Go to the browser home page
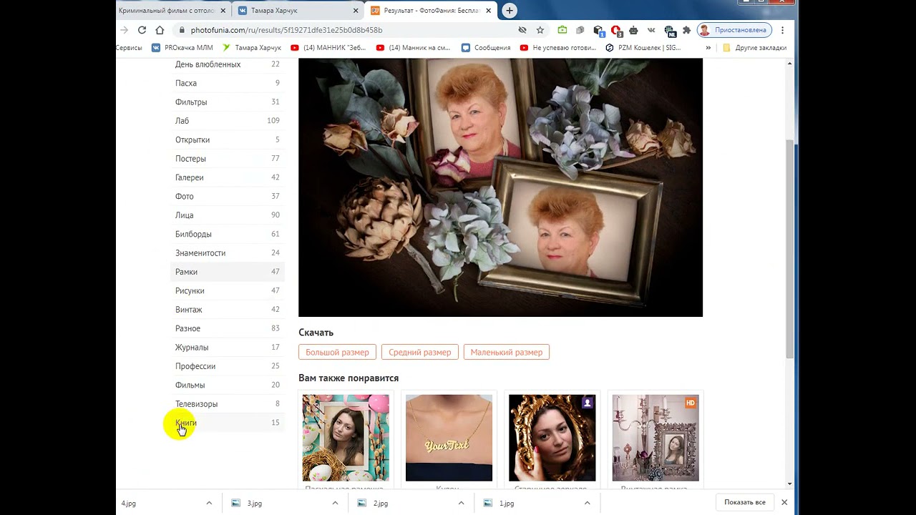 coord(160,30)
